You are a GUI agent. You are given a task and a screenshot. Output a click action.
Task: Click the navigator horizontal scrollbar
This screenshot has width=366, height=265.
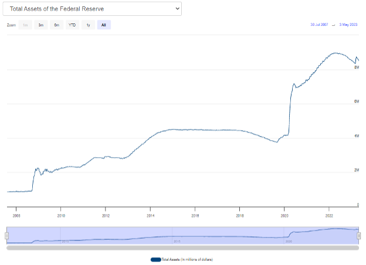tap(183, 248)
